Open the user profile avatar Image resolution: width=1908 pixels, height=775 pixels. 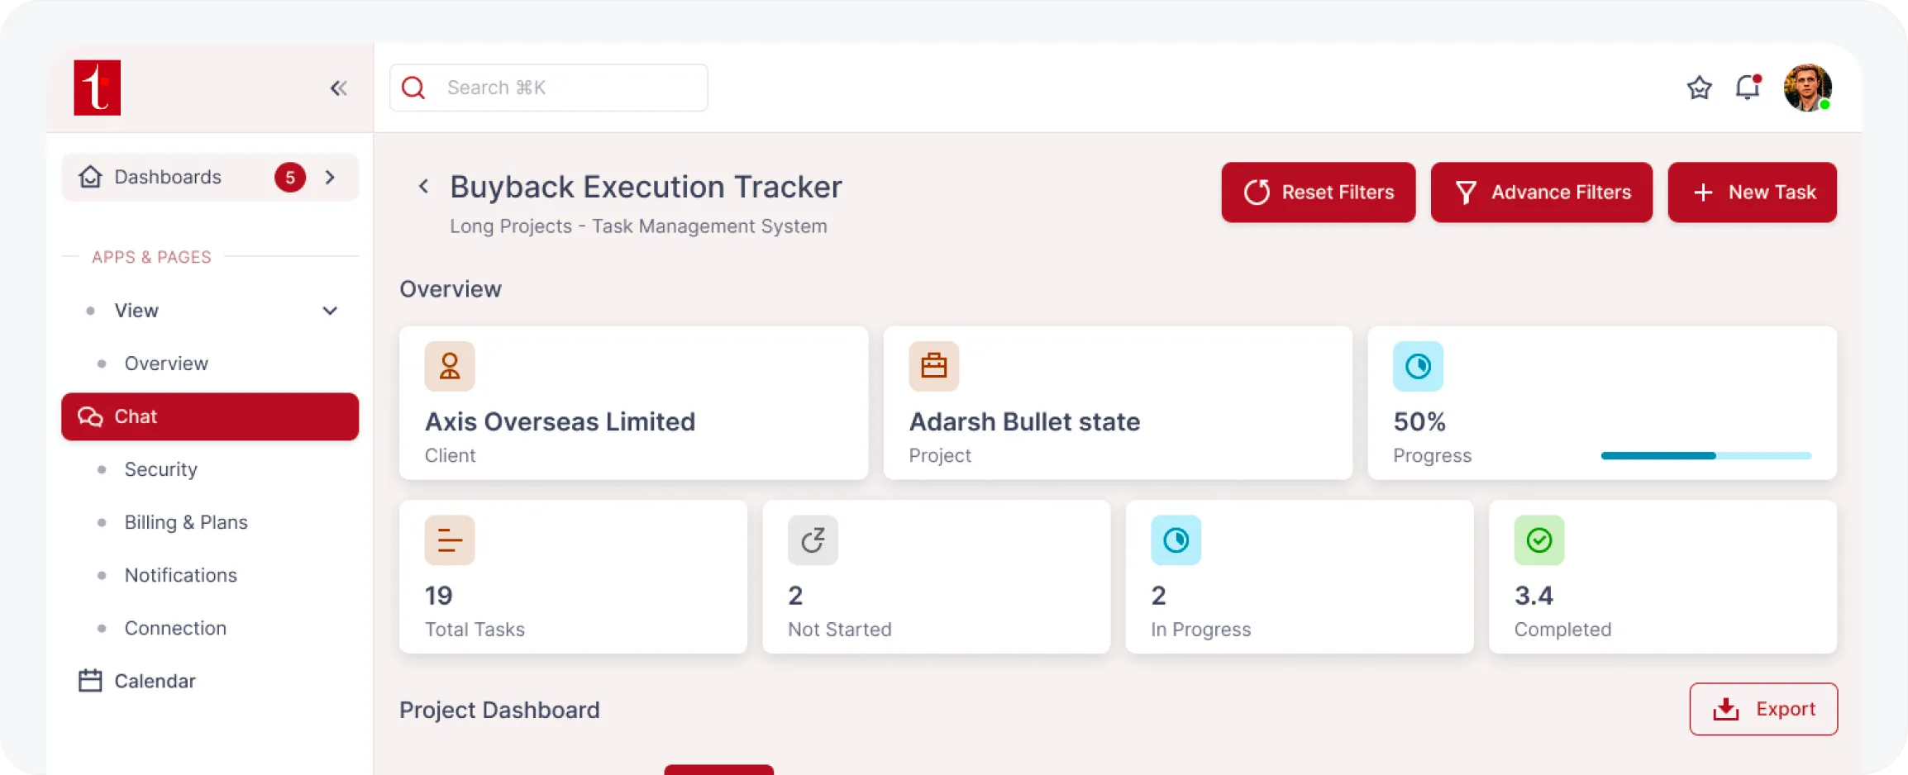[1807, 88]
